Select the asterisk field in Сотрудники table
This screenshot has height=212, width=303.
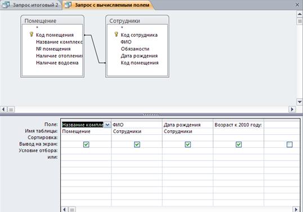tap(122, 28)
